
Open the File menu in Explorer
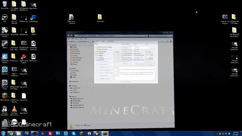tap(69, 39)
